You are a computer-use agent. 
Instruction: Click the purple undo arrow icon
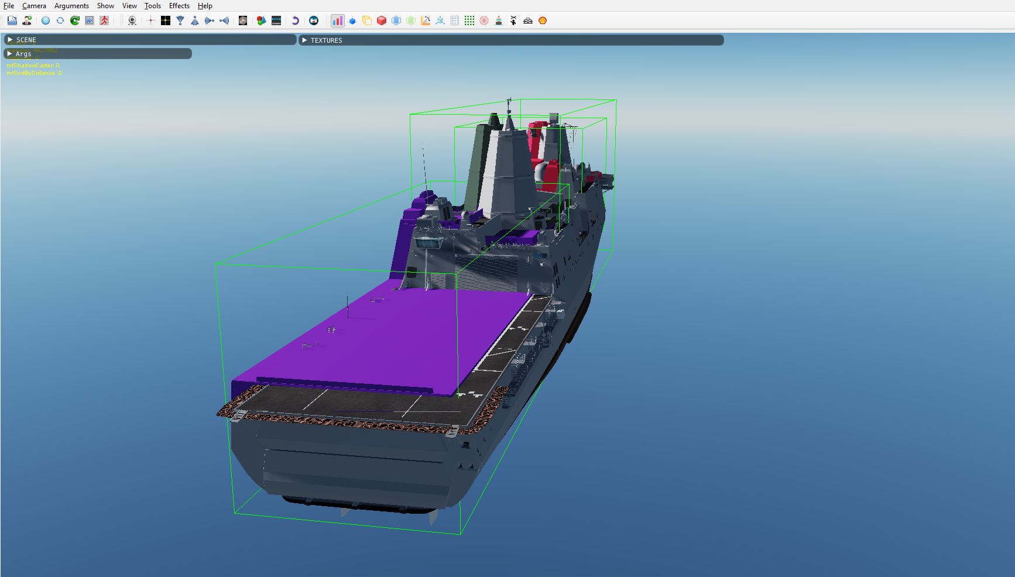click(x=295, y=20)
